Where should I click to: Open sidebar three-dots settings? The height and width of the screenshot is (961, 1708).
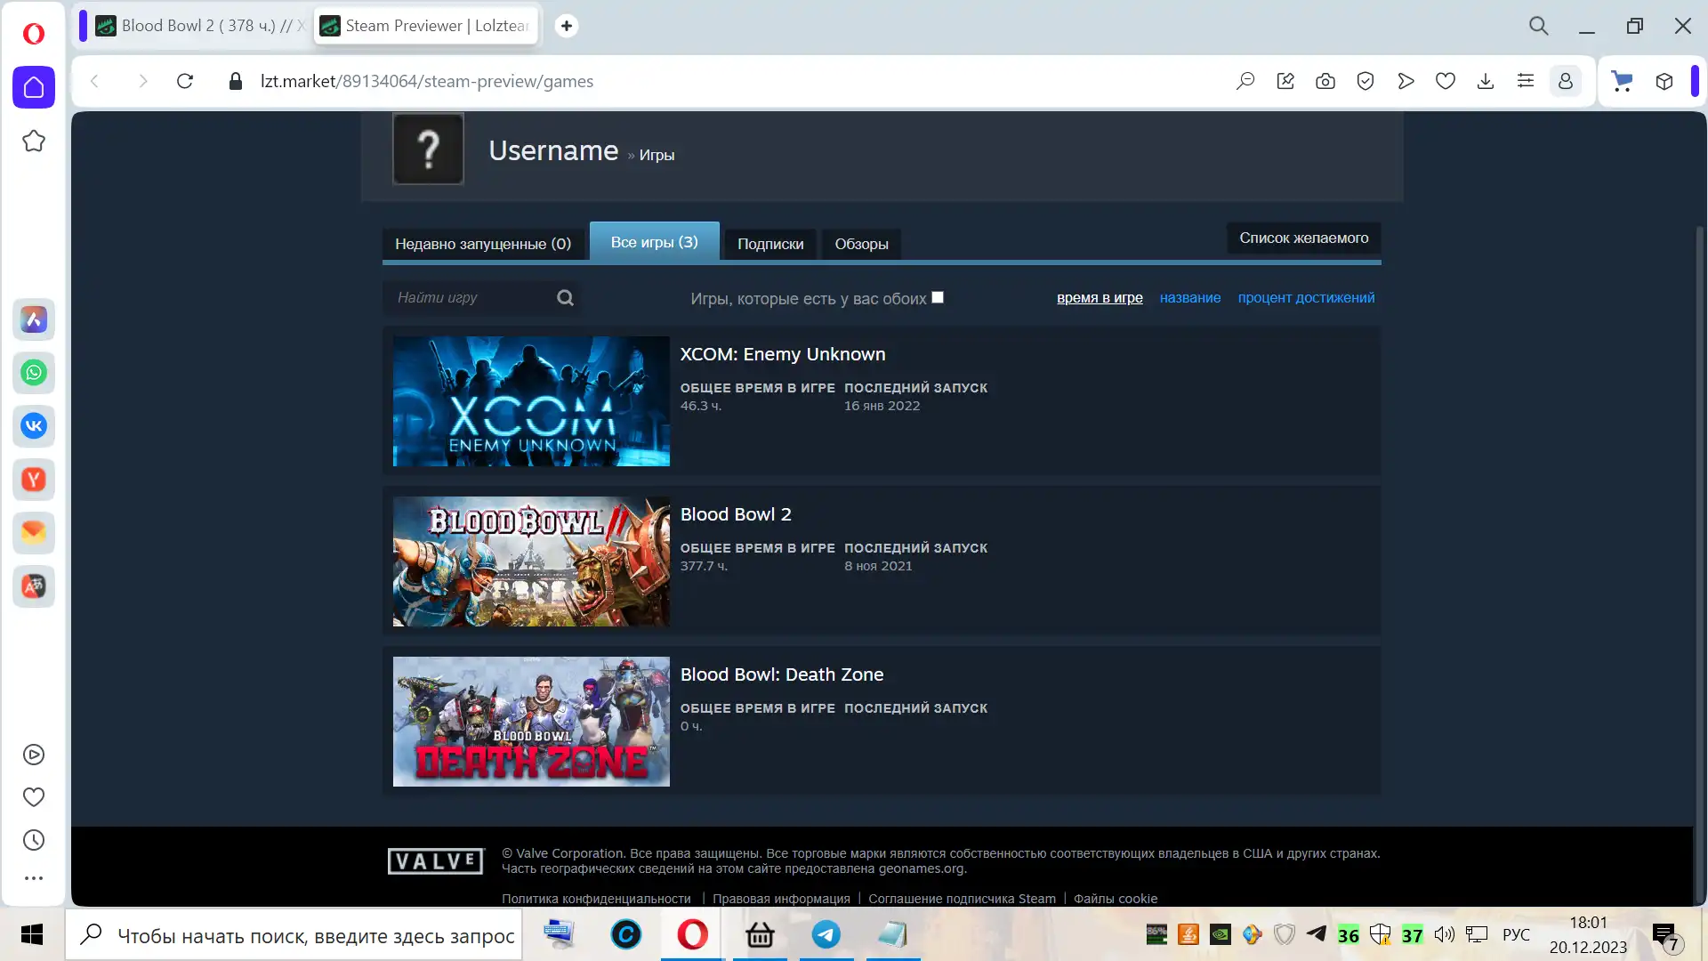coord(34,878)
